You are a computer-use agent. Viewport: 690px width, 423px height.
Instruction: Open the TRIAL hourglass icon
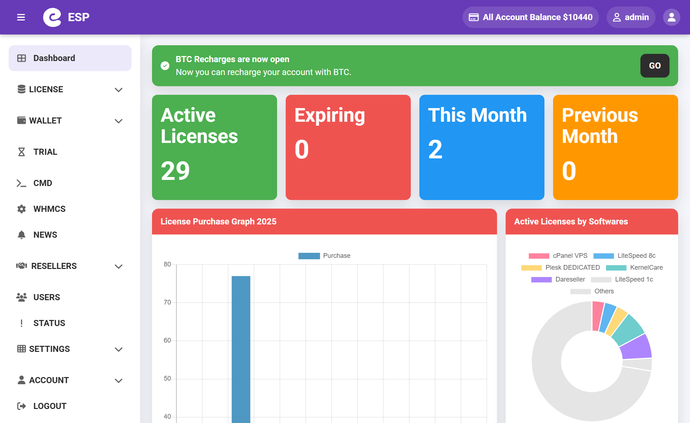pyautogui.click(x=22, y=152)
